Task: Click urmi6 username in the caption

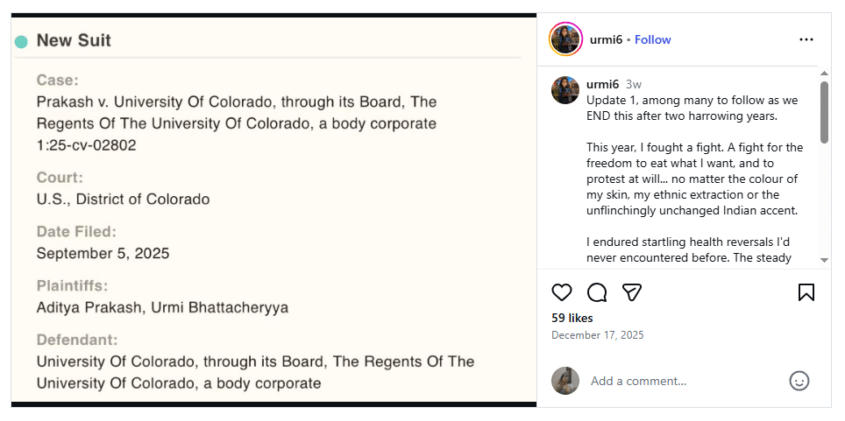Action: click(602, 85)
